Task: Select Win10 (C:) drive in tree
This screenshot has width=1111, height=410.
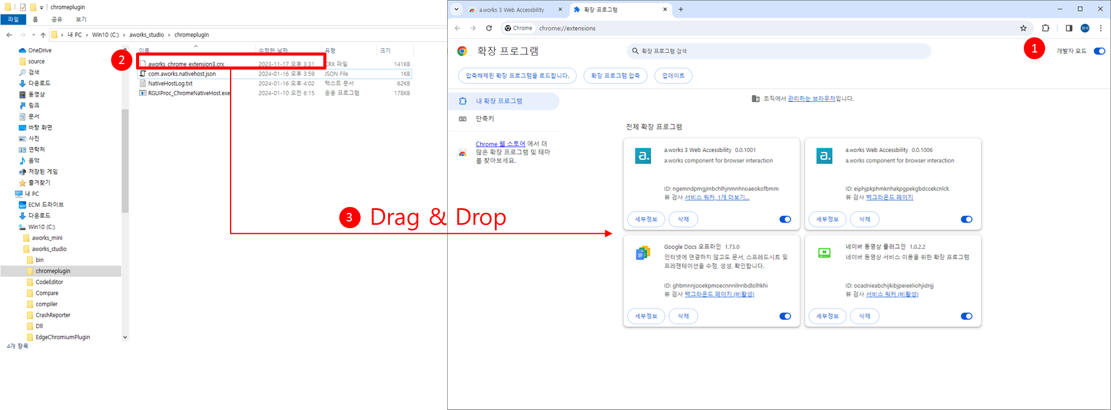Action: (x=41, y=227)
